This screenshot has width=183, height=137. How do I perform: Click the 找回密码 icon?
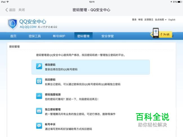[39, 81]
